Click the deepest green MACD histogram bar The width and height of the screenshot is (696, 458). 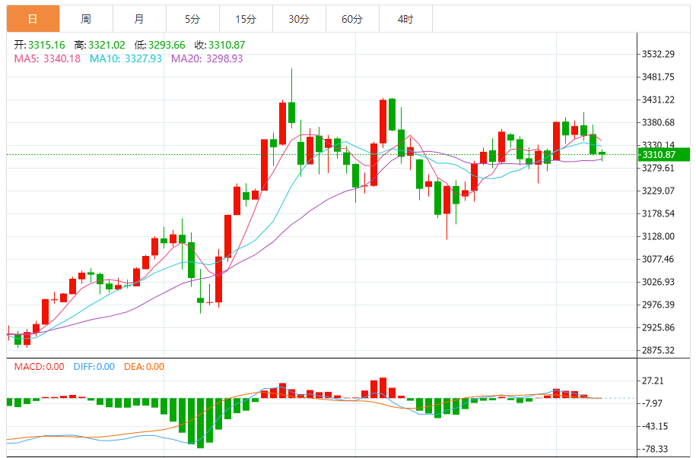pos(200,423)
